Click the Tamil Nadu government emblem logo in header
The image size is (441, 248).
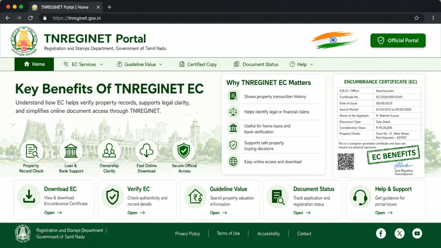pyautogui.click(x=24, y=41)
